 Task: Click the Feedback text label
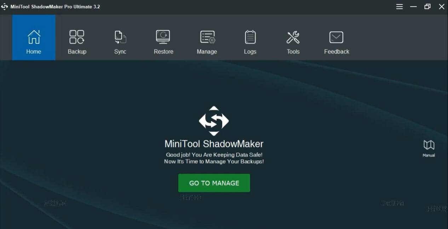336,51
